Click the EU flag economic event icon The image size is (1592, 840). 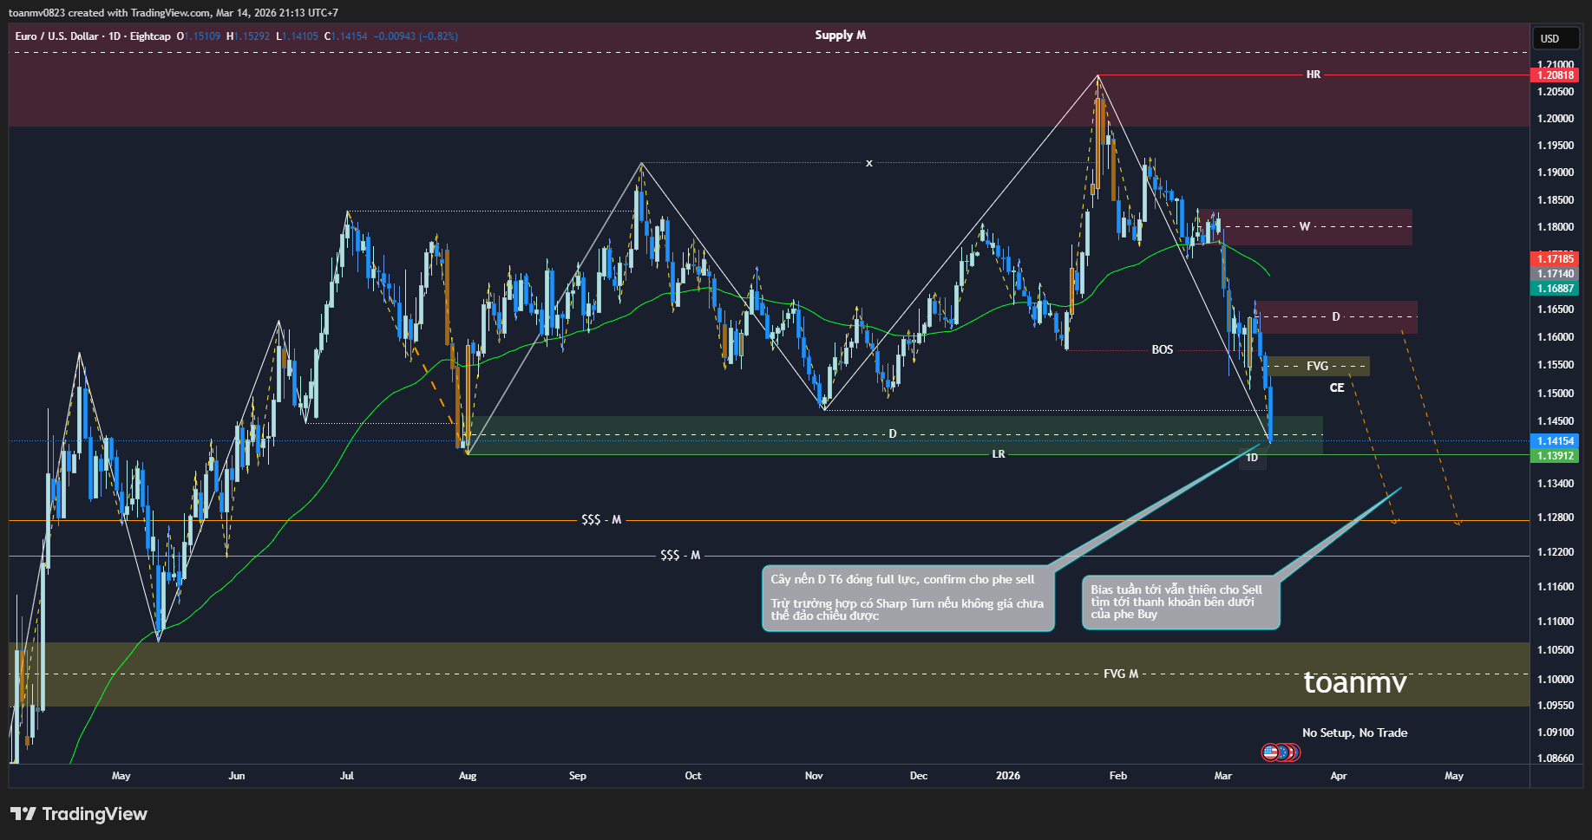click(1282, 752)
